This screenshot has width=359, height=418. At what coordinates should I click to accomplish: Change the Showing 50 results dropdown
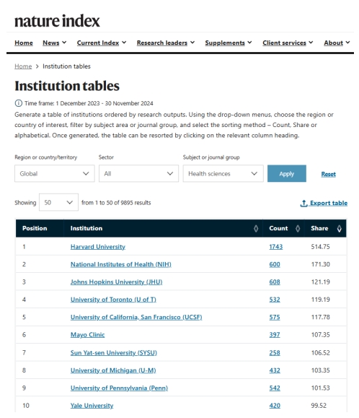(x=58, y=202)
